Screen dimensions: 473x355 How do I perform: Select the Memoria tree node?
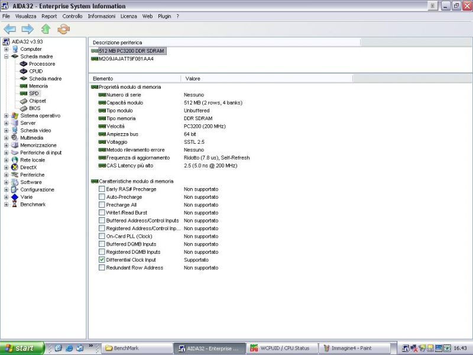(x=38, y=86)
